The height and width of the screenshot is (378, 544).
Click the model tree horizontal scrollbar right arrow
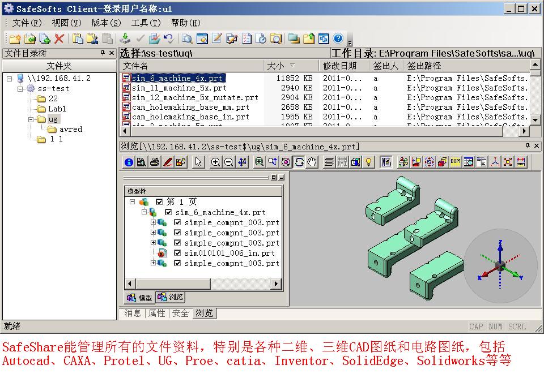(276, 283)
